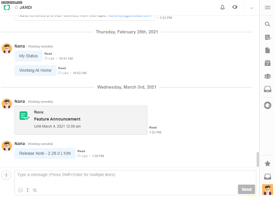Click the Nana sender name above the Feature Announcement card
The width and height of the screenshot is (275, 197).
coord(20,101)
